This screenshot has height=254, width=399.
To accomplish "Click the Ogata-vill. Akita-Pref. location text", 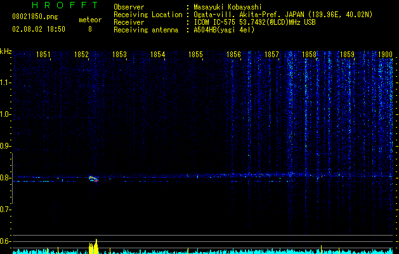I will tap(283, 15).
